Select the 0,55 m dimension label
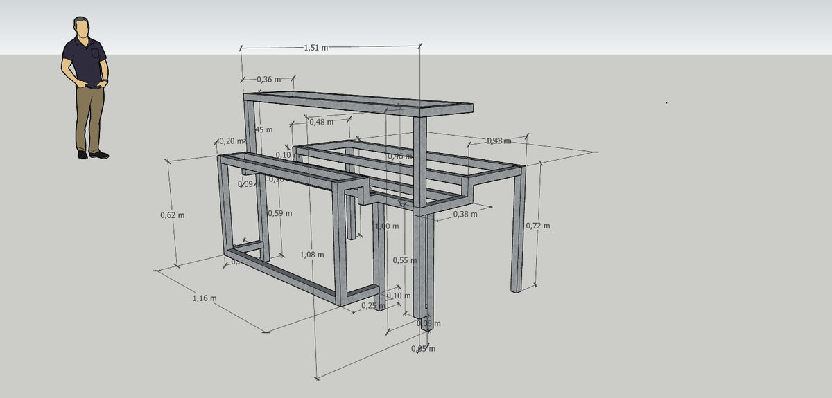 coord(405,260)
